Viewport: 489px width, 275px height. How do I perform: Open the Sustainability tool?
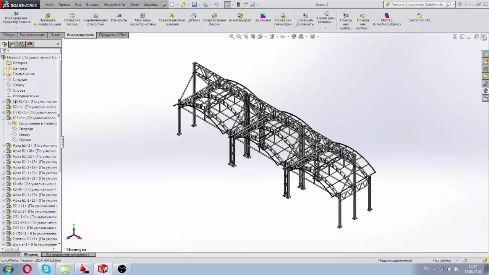pos(419,18)
